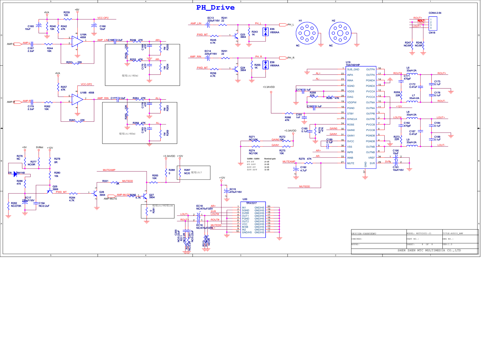Select the CN18 connector label

(432, 33)
